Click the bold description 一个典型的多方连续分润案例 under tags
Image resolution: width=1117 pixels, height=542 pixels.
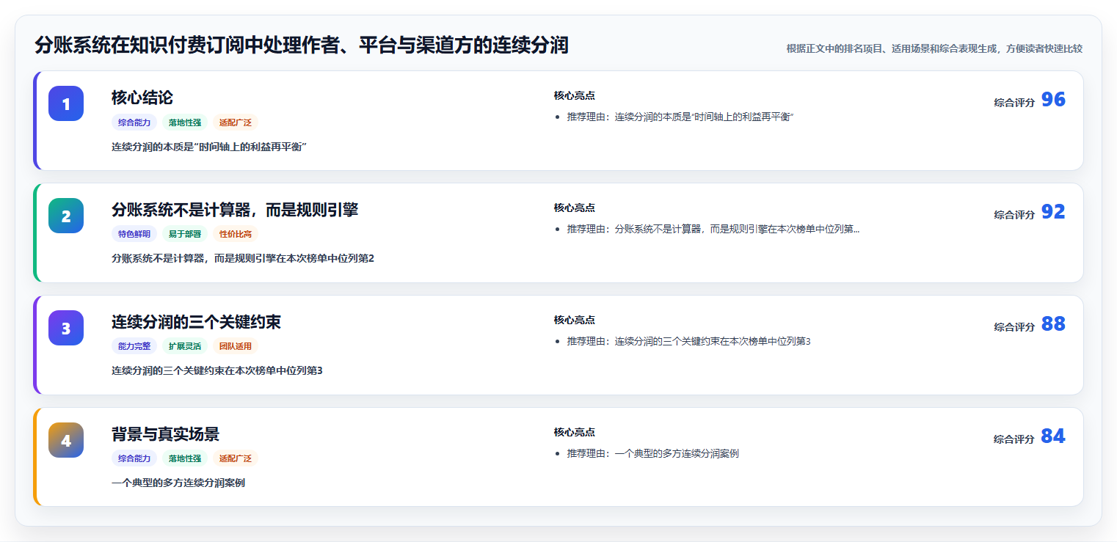pyautogui.click(x=178, y=483)
